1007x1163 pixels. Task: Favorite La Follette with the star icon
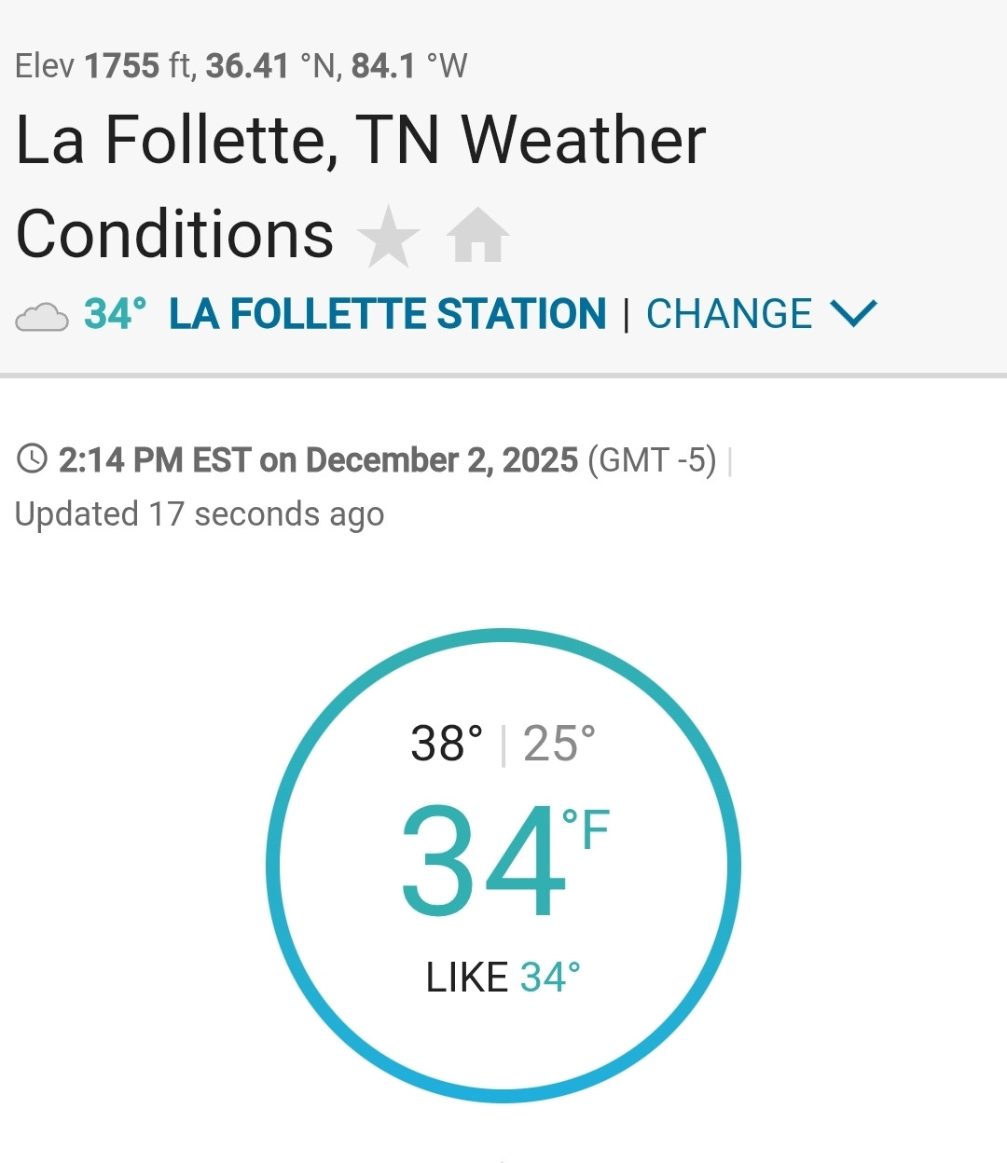(388, 236)
